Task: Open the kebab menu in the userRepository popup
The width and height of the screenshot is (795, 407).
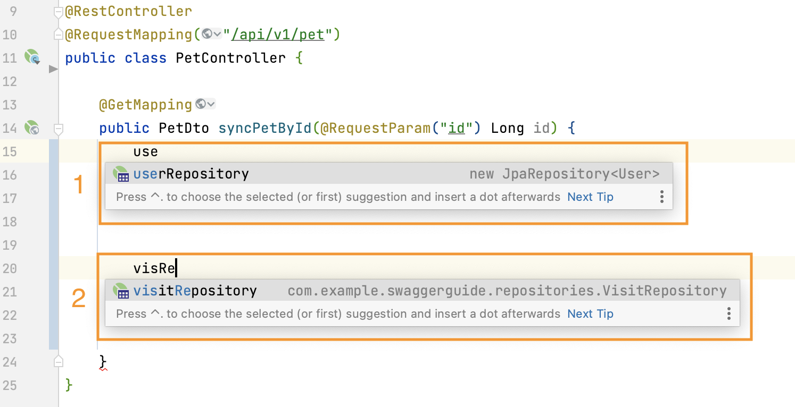Action: point(661,197)
